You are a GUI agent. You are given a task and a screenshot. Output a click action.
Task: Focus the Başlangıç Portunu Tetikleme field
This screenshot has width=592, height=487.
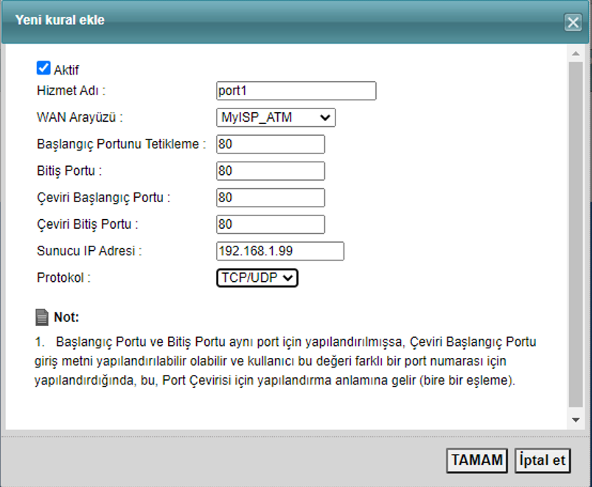tap(271, 145)
